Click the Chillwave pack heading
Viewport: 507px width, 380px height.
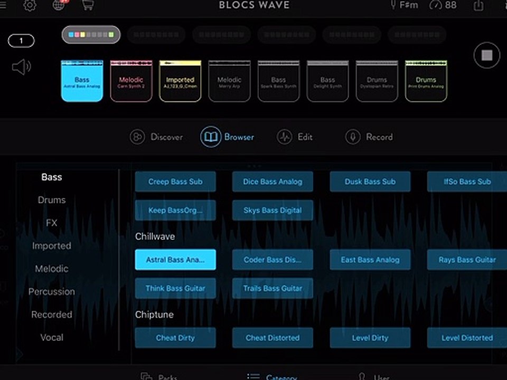155,236
